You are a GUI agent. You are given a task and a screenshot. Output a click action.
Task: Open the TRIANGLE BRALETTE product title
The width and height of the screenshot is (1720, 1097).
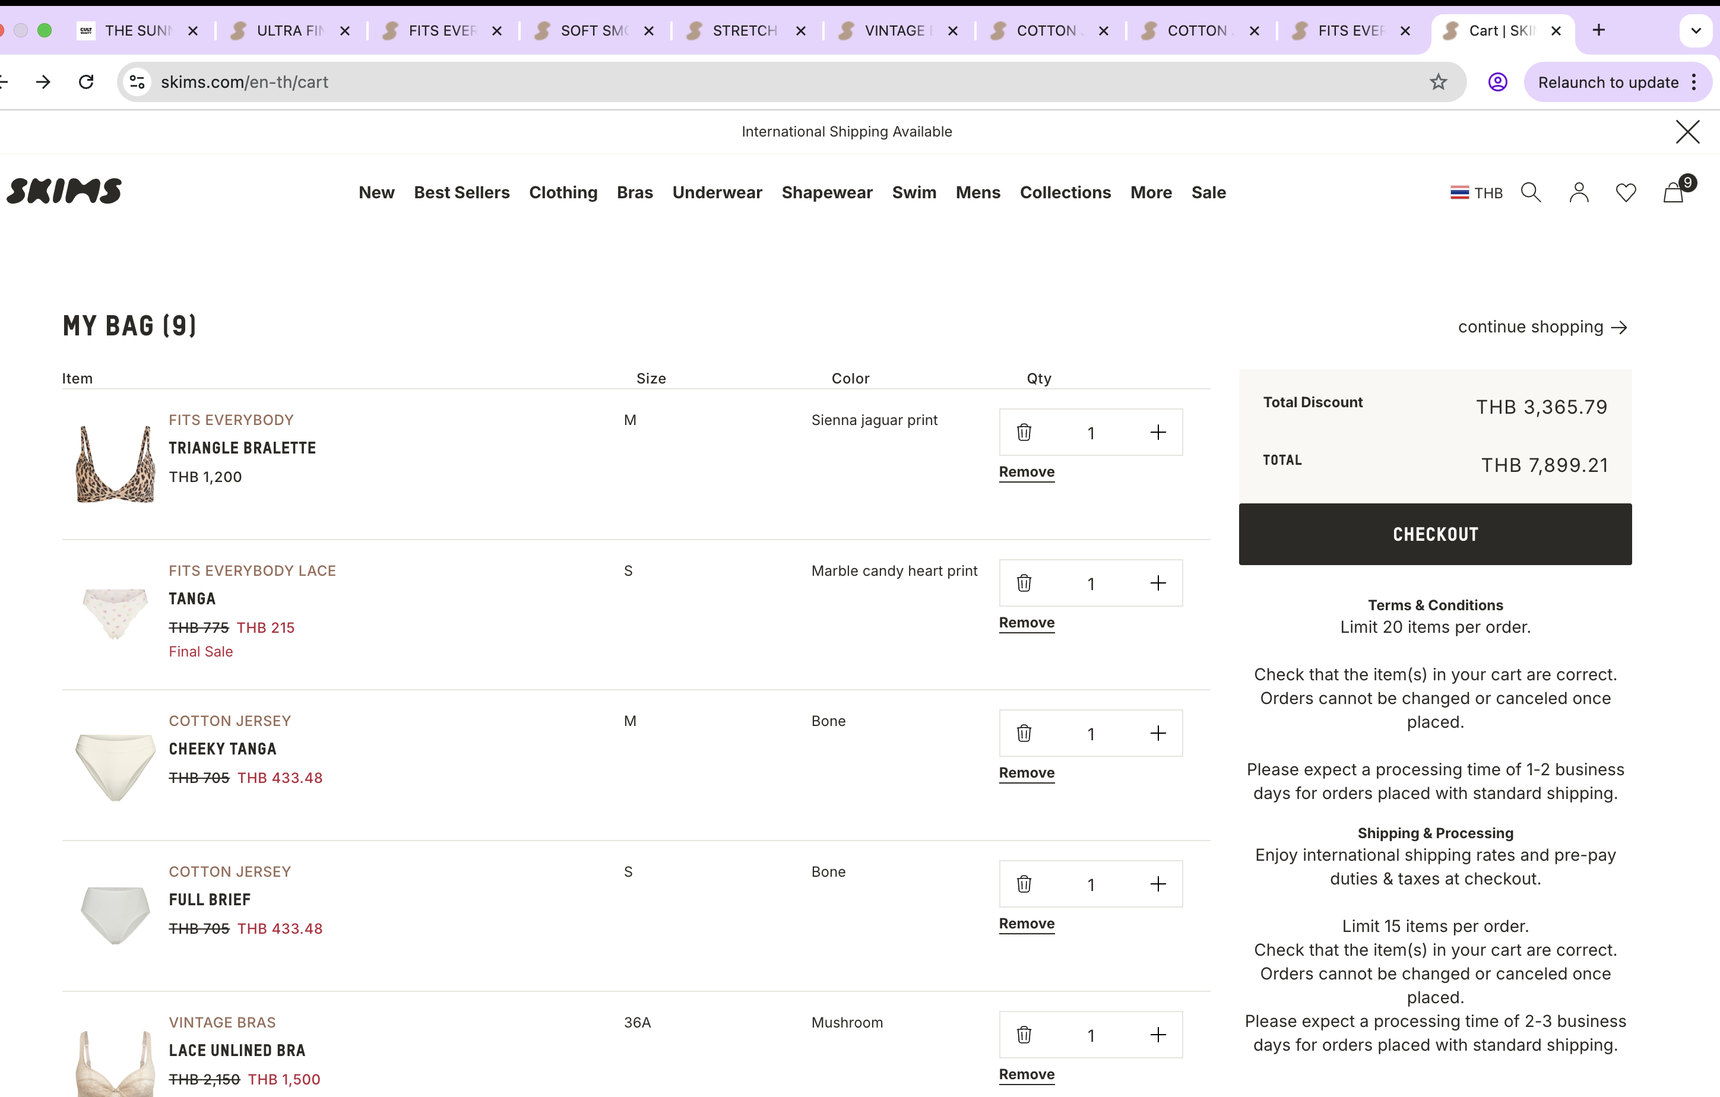point(242,448)
